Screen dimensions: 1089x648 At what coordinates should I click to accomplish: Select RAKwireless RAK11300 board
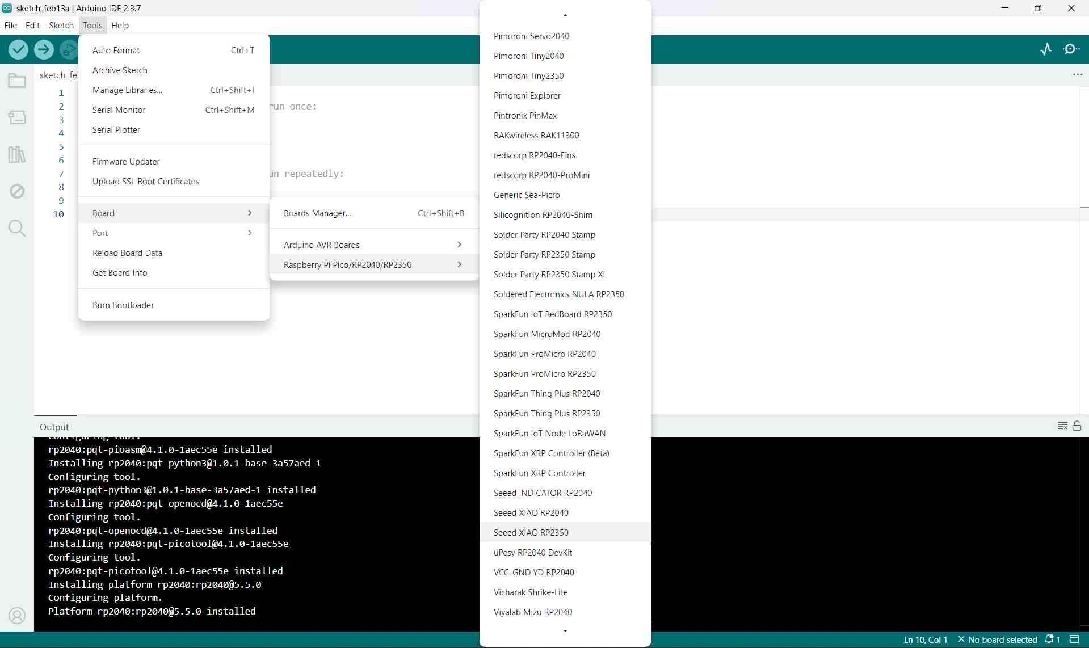565,135
